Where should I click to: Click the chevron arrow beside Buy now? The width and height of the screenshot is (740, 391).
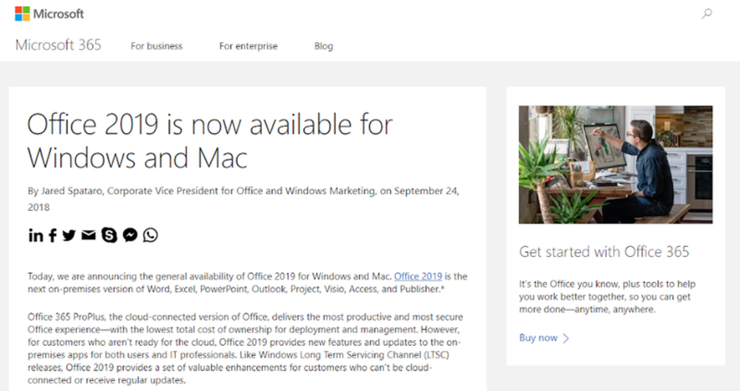tap(566, 338)
